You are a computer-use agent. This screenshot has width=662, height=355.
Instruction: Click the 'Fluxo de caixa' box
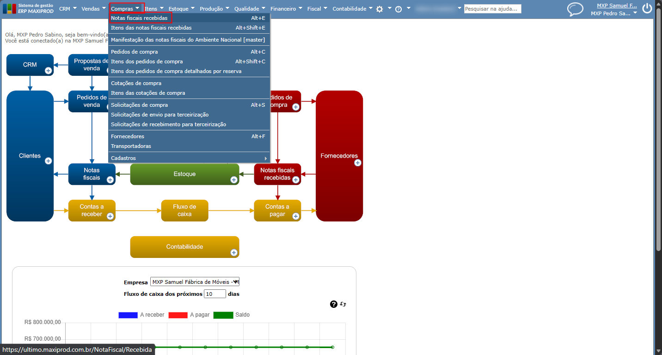[x=184, y=210]
